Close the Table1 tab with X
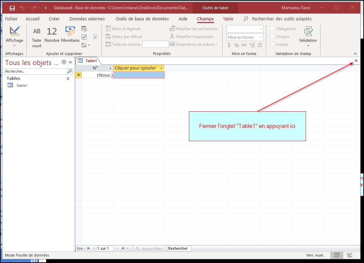 [356, 61]
